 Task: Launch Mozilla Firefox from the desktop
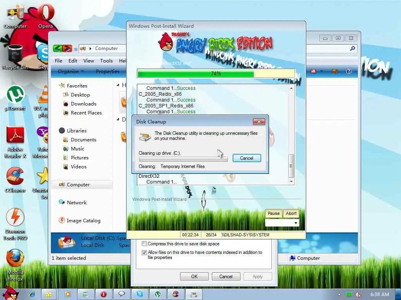(15, 265)
